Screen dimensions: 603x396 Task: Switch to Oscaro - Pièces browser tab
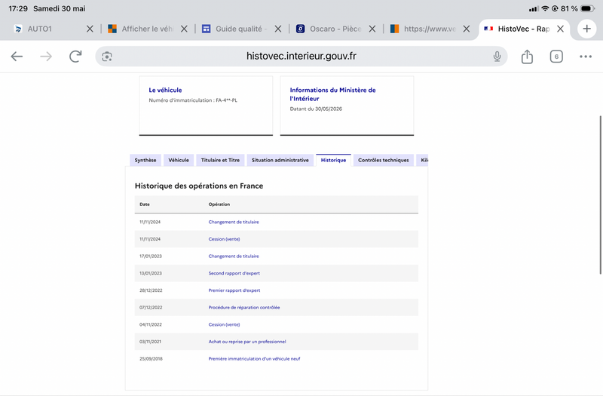point(335,29)
